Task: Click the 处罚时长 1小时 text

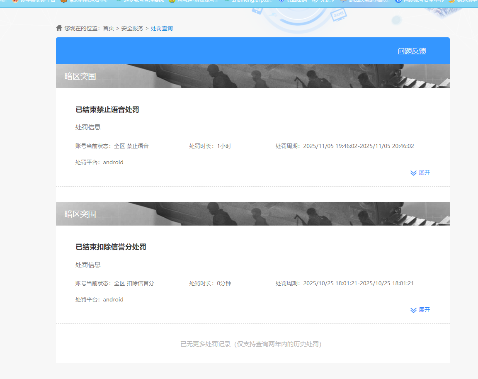Action: pyautogui.click(x=210, y=146)
